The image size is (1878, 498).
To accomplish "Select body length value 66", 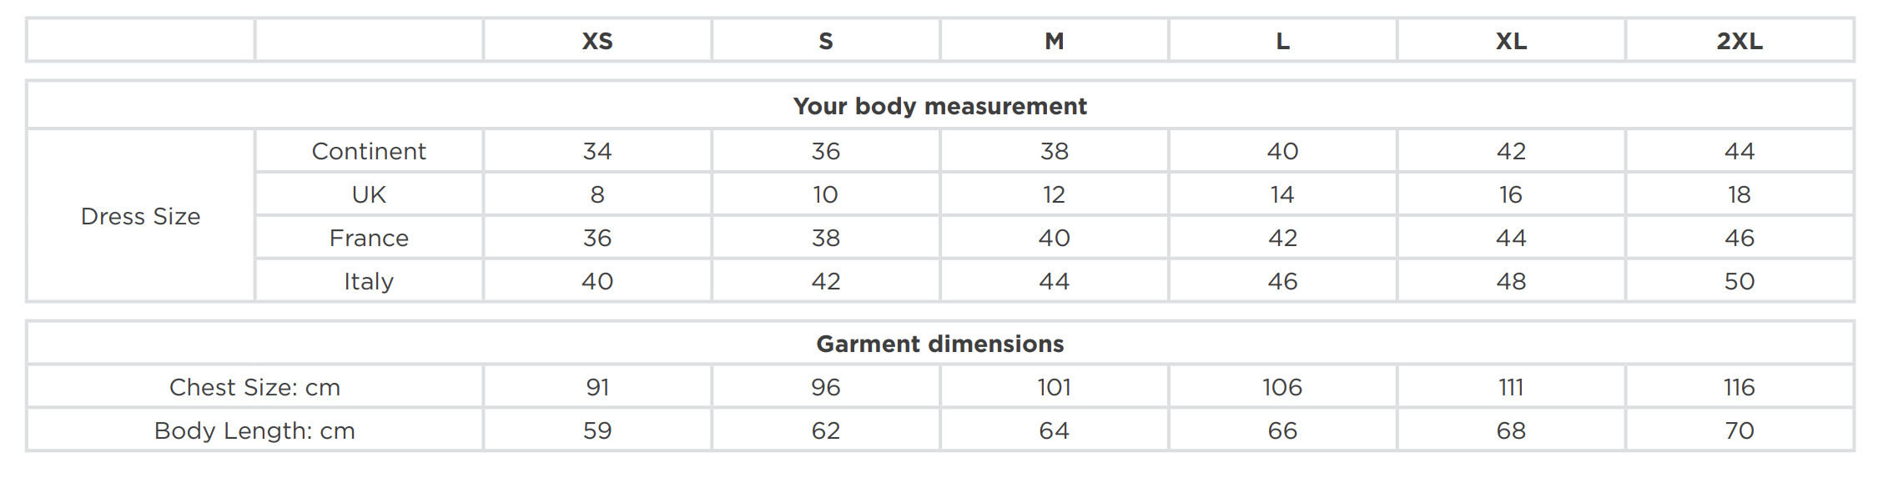I will point(1282,430).
